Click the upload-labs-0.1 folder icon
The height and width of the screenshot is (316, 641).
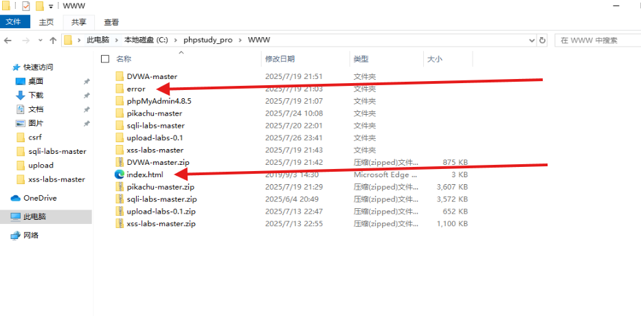(120, 138)
